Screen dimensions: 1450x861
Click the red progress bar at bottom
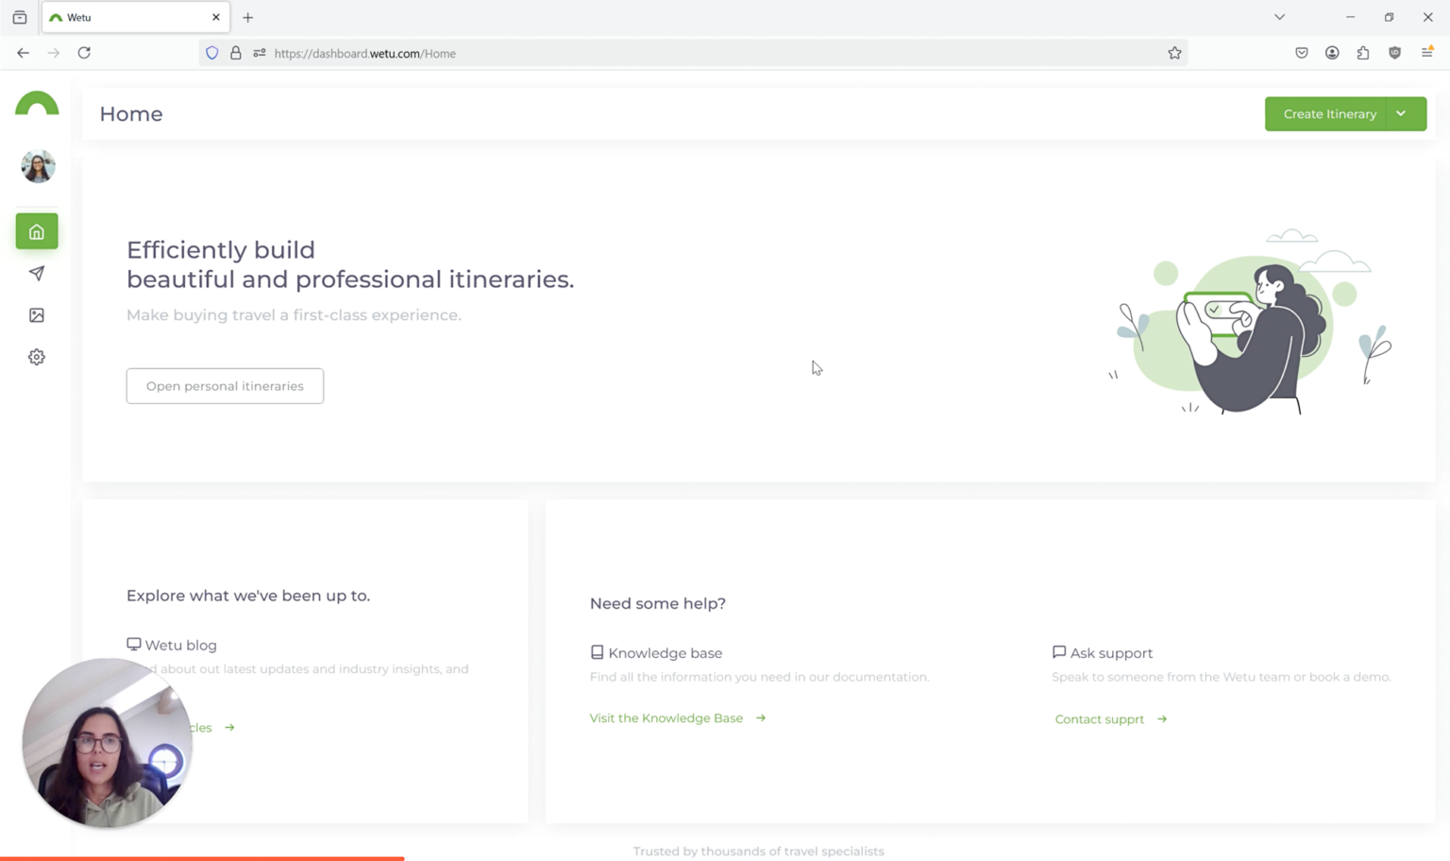click(201, 857)
